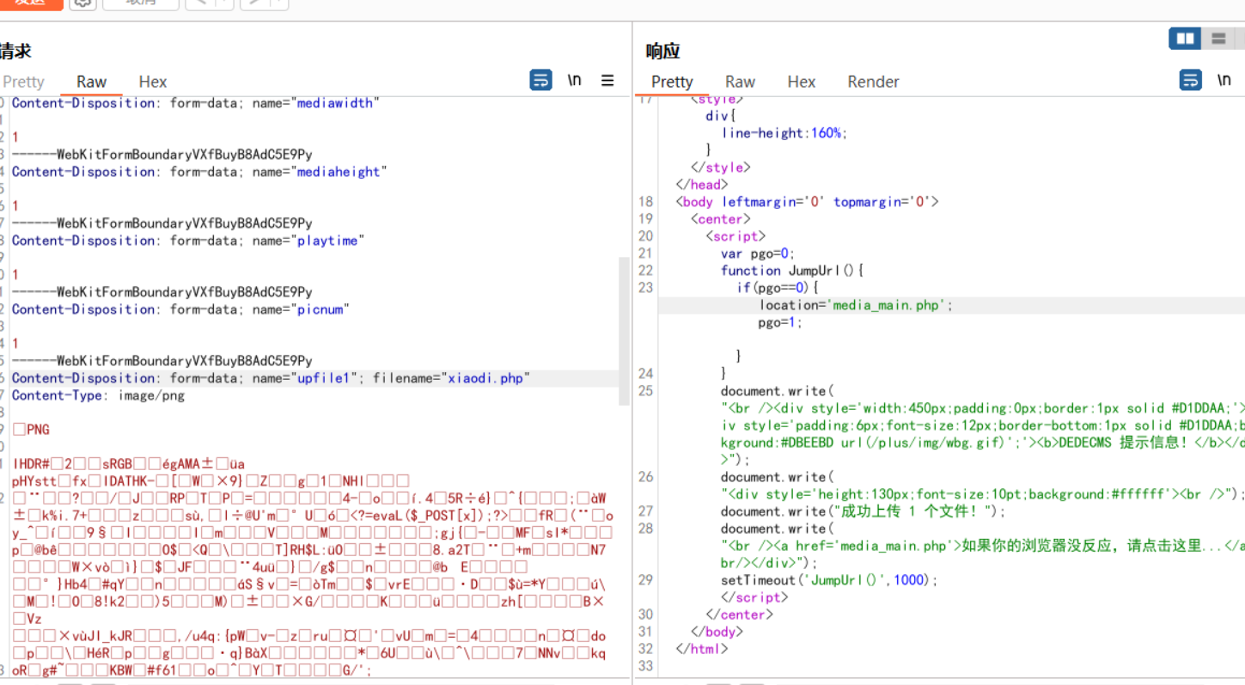Open response Pretty tab
Image resolution: width=1245 pixels, height=685 pixels.
tap(672, 82)
